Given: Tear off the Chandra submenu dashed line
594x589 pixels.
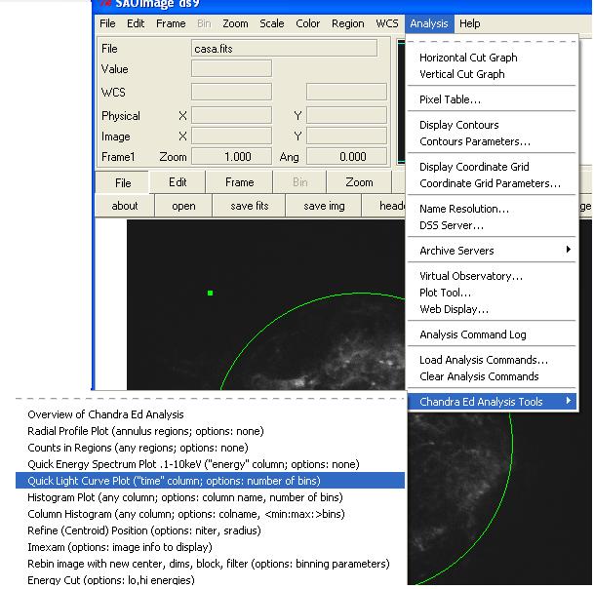Looking at the screenshot, I should tap(210, 399).
